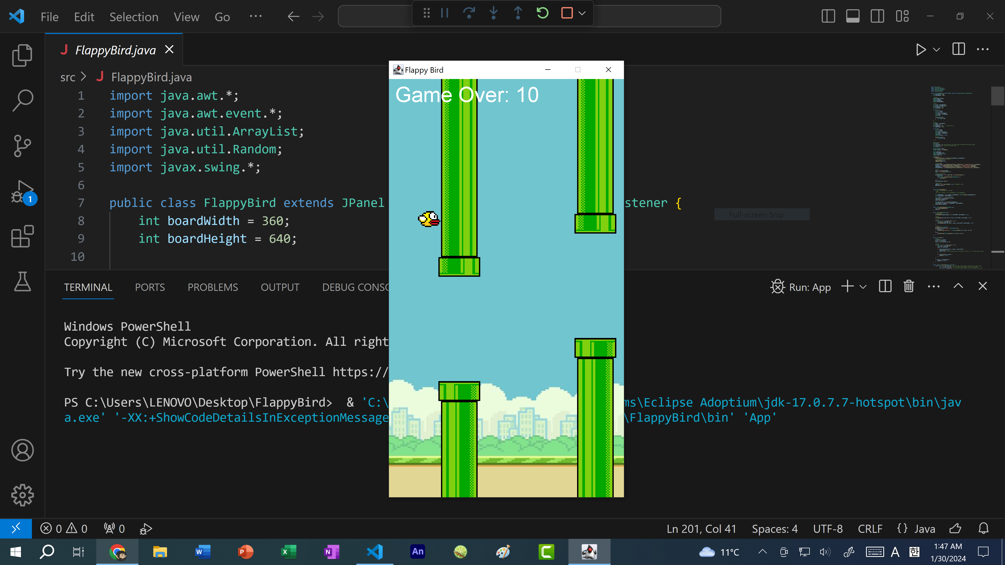The image size is (1005, 565).
Task: Restart the debug session
Action: tap(542, 13)
